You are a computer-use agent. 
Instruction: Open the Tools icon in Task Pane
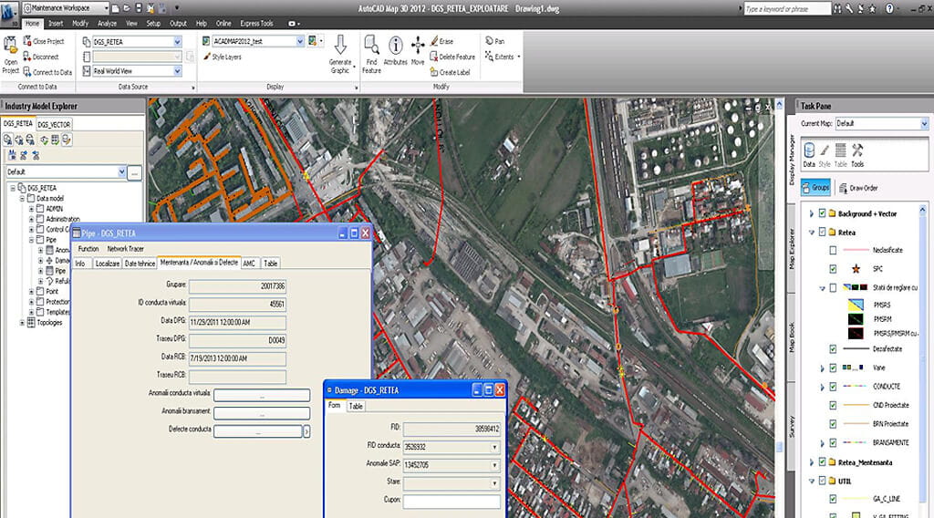(857, 150)
